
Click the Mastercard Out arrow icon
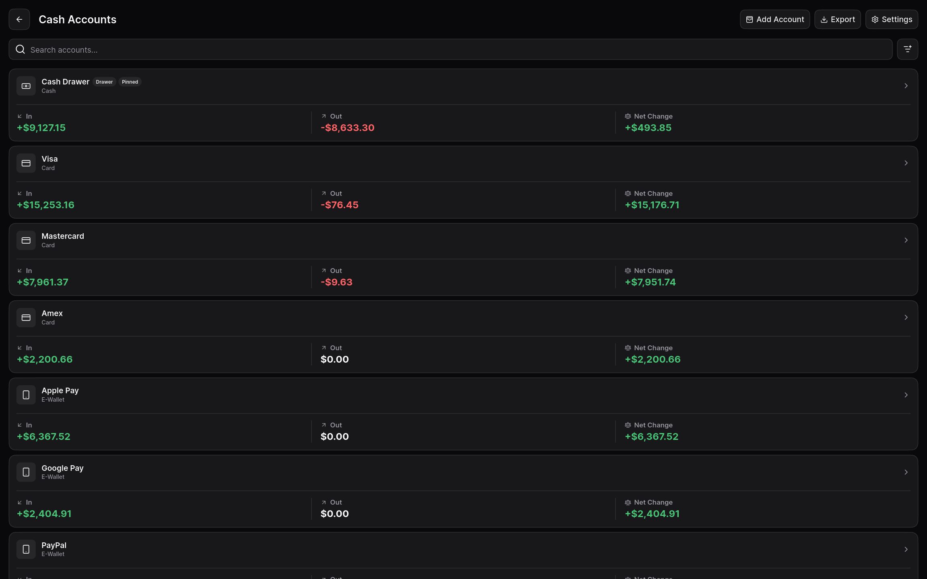tap(323, 271)
